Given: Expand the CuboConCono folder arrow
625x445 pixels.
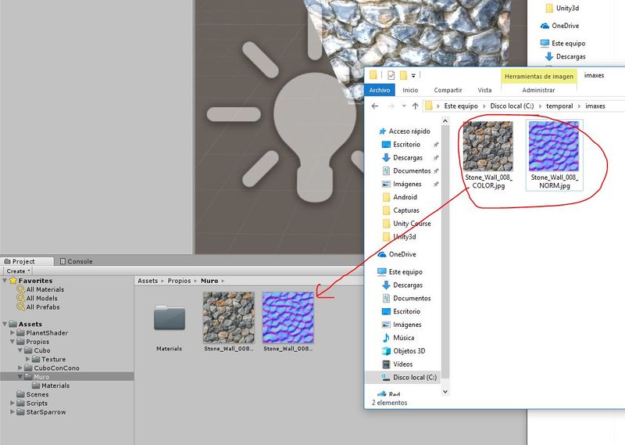Looking at the screenshot, I should (20, 368).
